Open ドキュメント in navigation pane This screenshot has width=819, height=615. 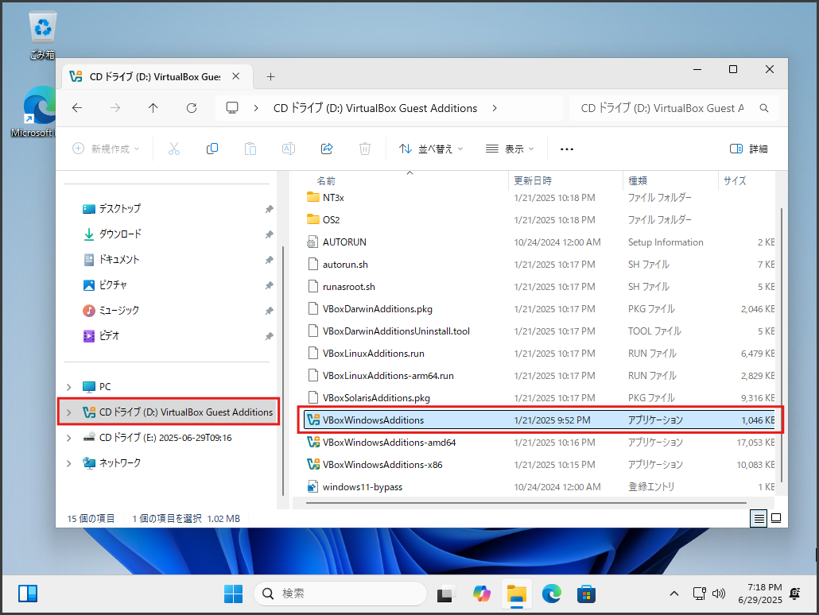click(x=119, y=260)
